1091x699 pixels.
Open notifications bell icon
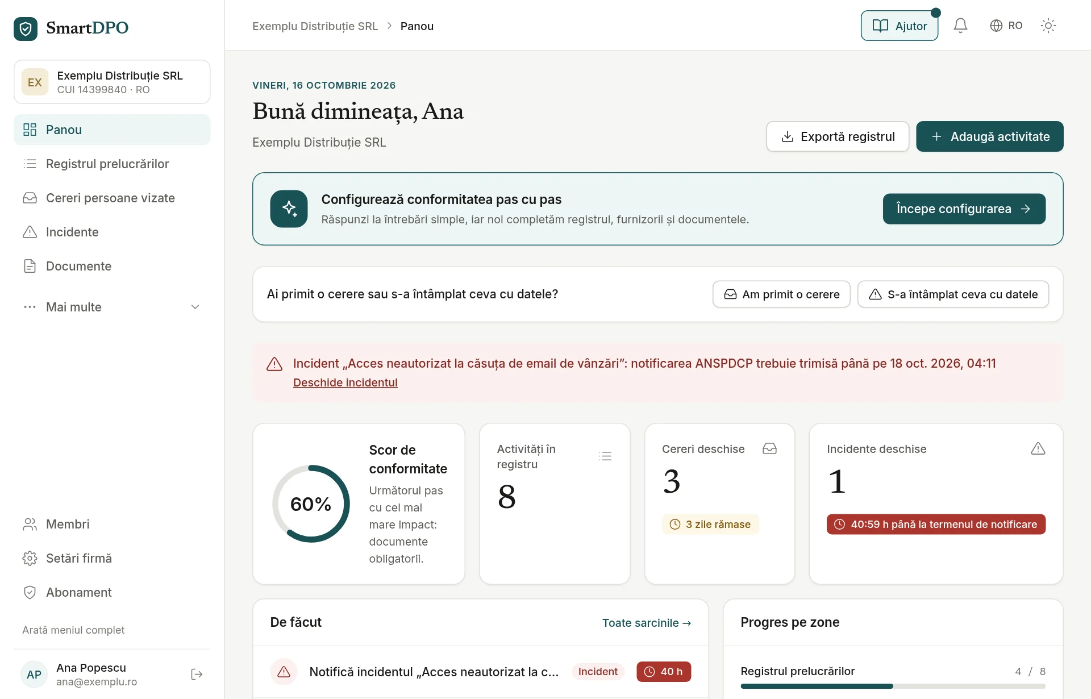coord(960,26)
